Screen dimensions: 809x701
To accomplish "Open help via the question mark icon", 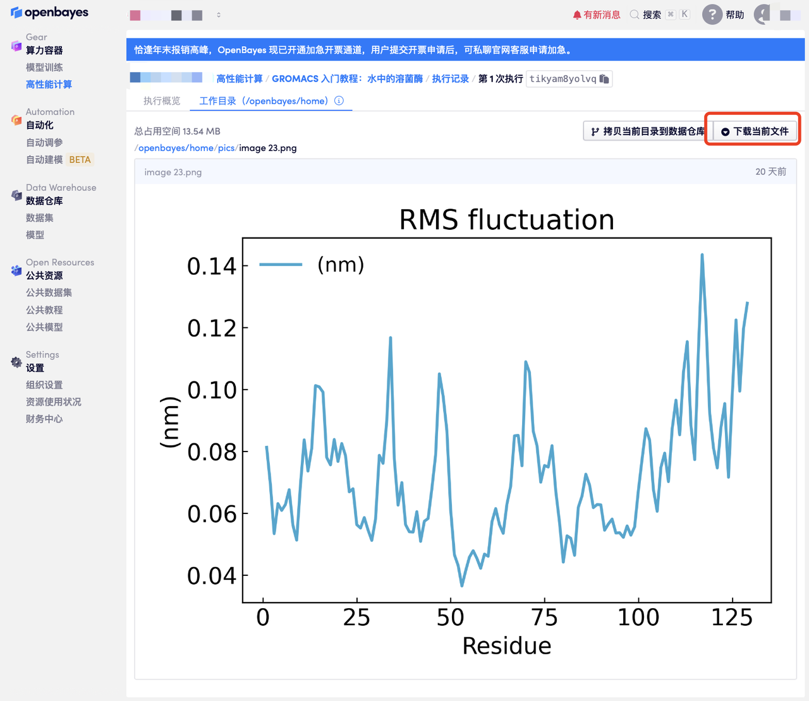I will click(x=712, y=15).
